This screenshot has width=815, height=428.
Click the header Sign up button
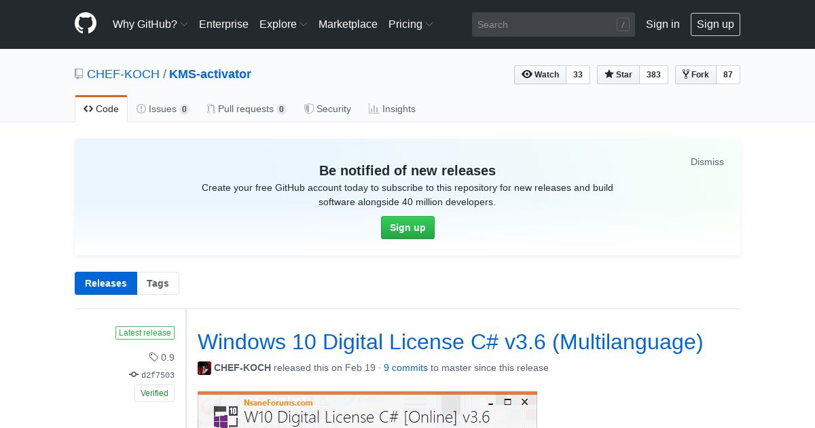(715, 24)
